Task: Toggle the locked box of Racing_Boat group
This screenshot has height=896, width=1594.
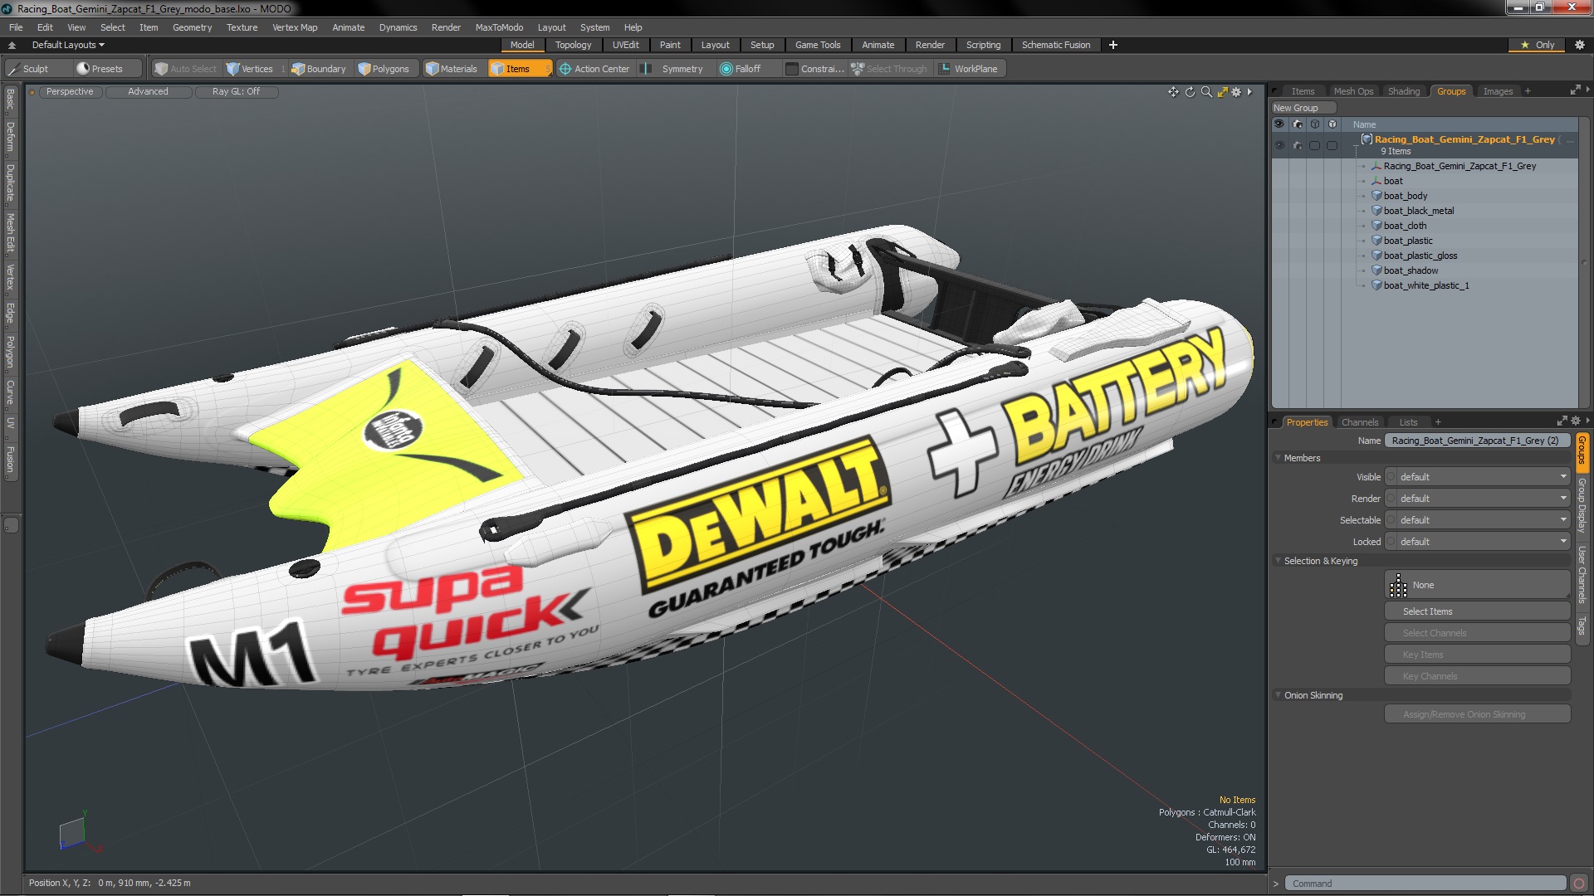Action: pyautogui.click(x=1332, y=145)
